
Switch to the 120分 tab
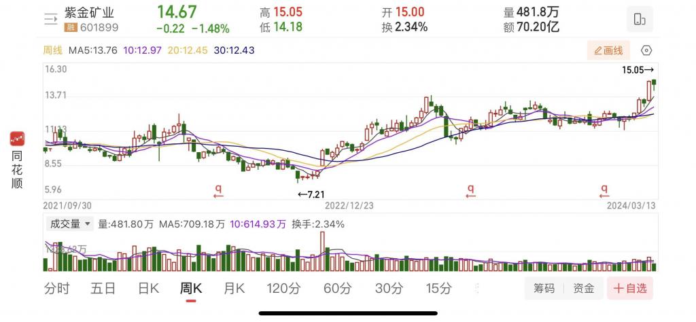[x=283, y=289]
